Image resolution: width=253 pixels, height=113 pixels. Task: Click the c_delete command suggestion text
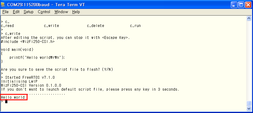[x=96, y=26]
